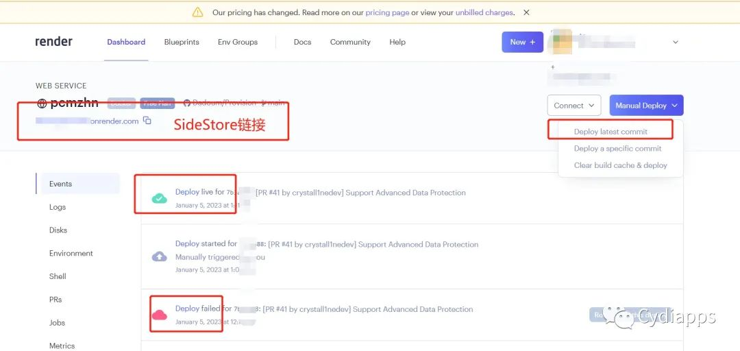View unbilled charges link
Viewport: 740px width, 351px height.
point(484,13)
